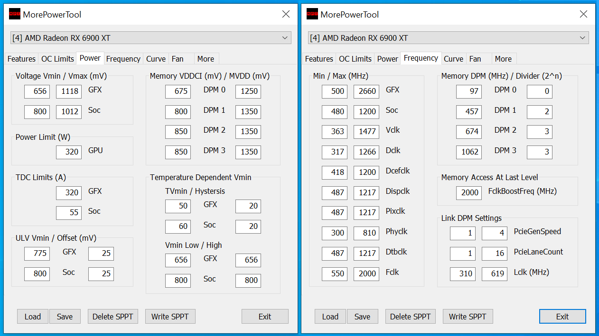The width and height of the screenshot is (599, 336).
Task: Click the MorePowerTool logo icon in right window
Action: click(x=312, y=14)
